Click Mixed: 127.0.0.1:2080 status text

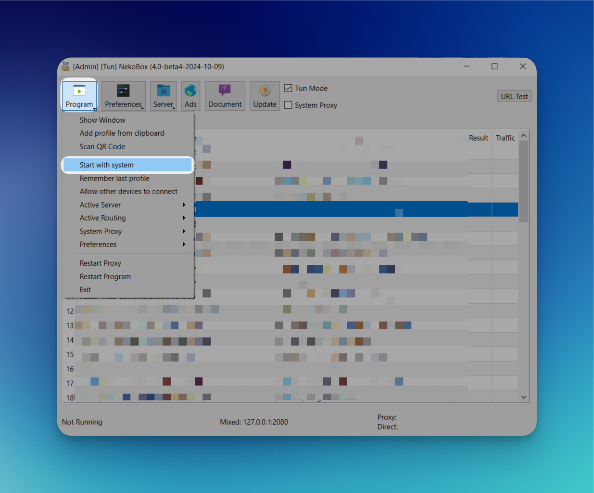tap(254, 422)
